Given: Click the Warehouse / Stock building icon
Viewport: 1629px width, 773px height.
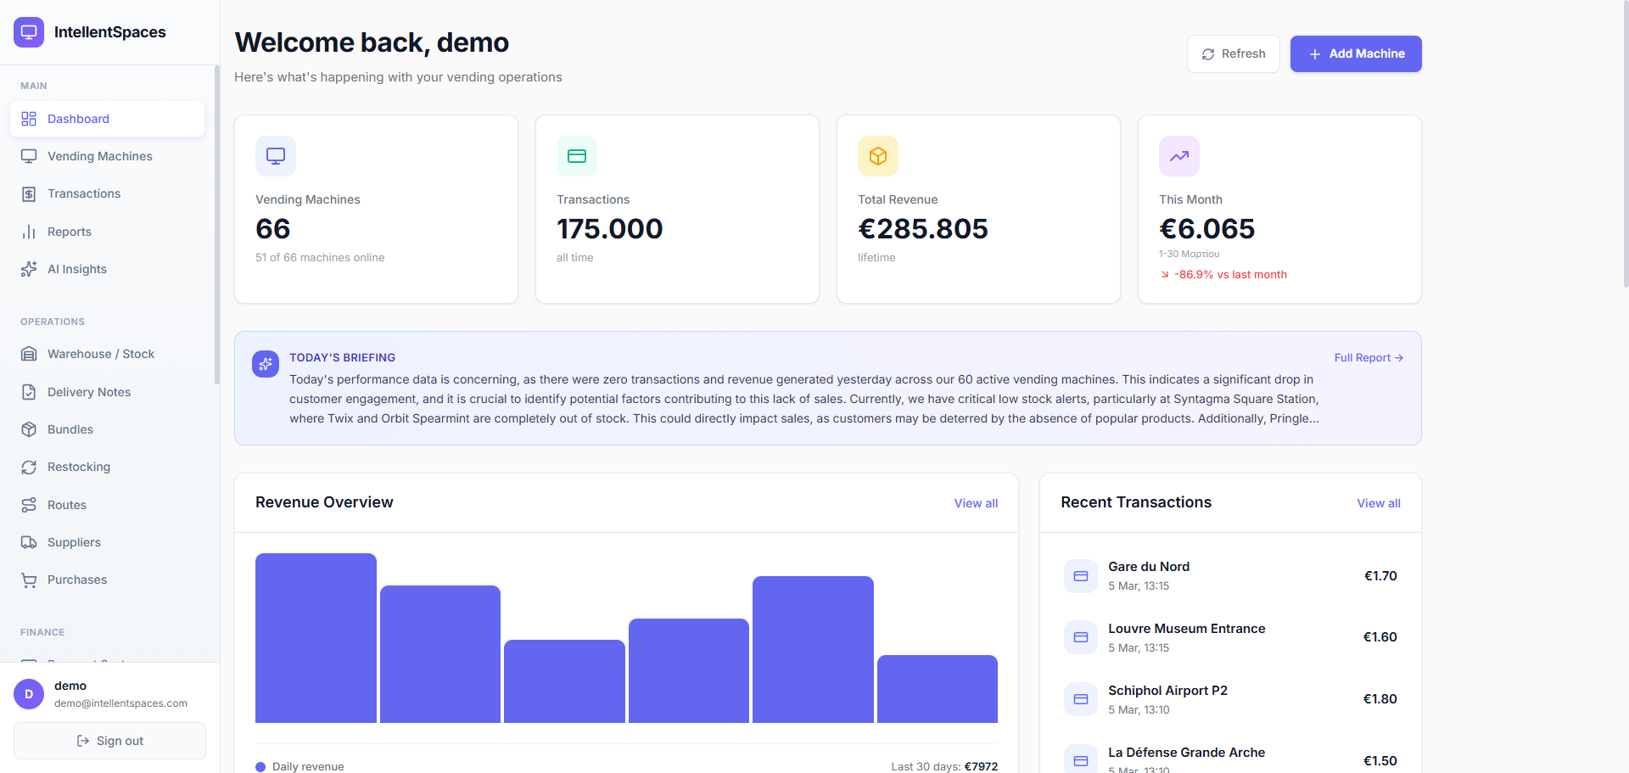Looking at the screenshot, I should pos(29,354).
